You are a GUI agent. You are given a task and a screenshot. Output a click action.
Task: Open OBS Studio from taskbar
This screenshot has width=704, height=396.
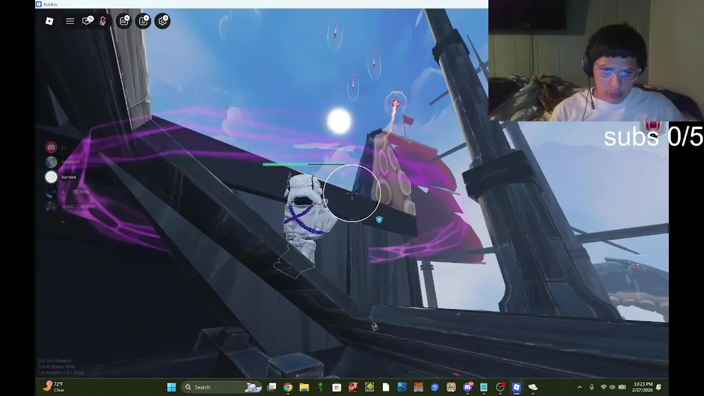[500, 387]
